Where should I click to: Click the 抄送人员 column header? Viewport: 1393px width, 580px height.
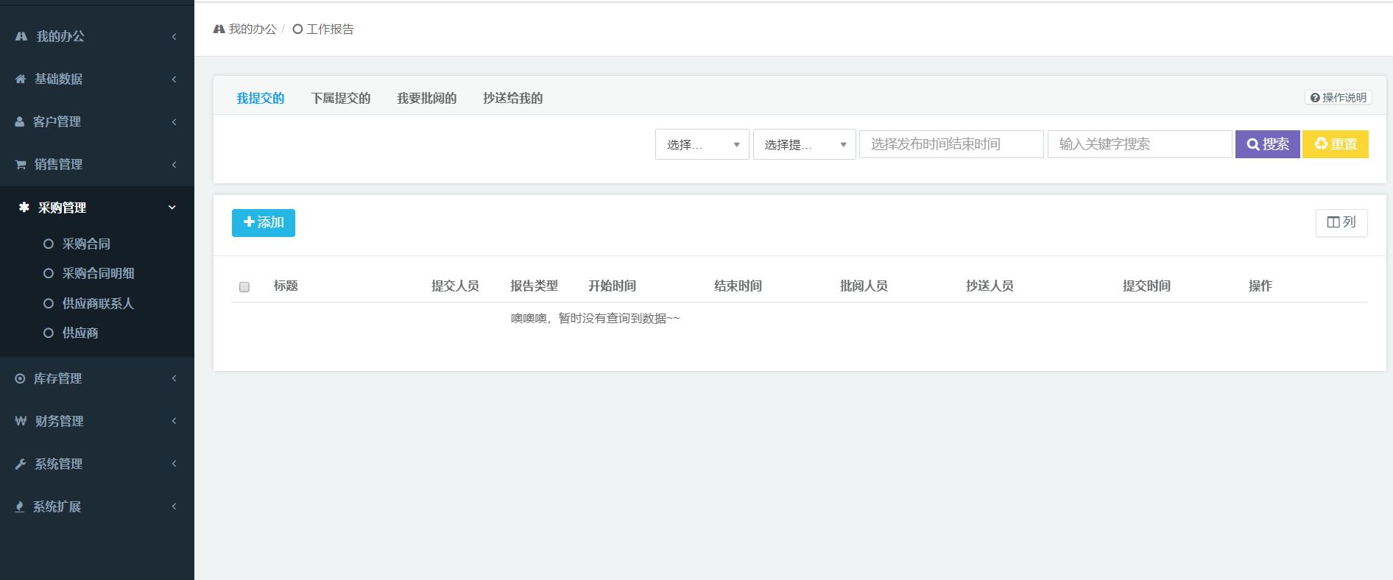pos(990,286)
